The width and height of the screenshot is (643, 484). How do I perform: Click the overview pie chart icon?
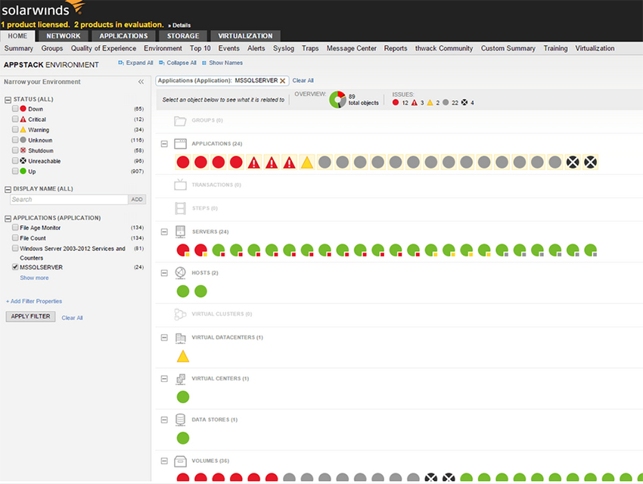click(x=337, y=100)
